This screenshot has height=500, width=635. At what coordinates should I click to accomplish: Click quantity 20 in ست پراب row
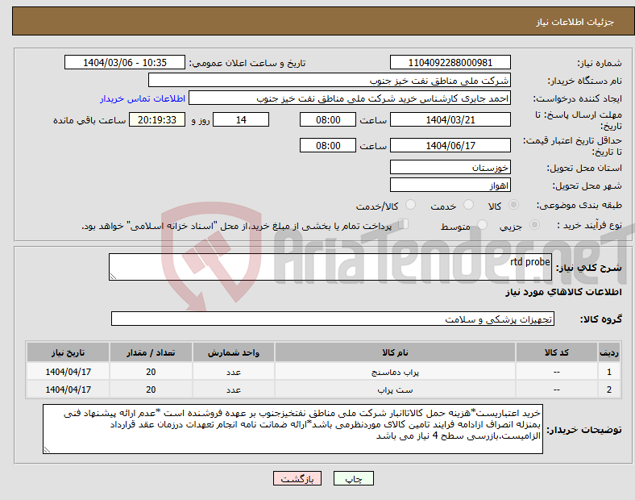[151, 390]
